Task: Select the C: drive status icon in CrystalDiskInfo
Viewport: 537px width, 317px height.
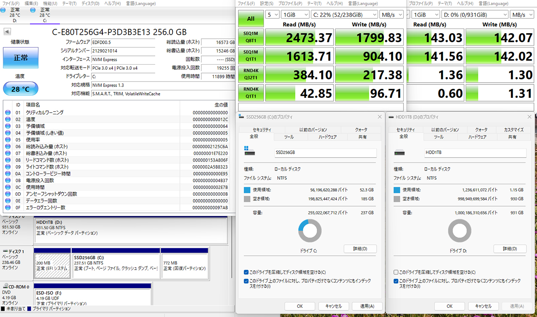Action: [33, 10]
